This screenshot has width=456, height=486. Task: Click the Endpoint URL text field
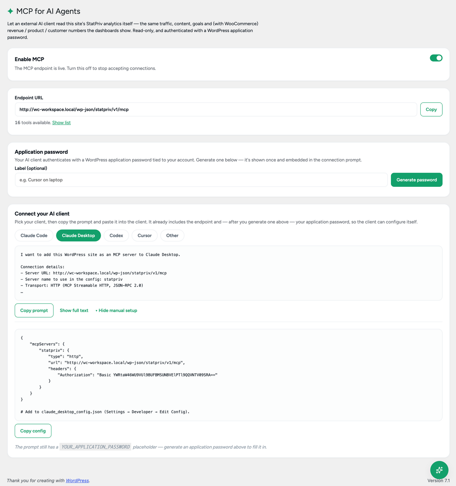(216, 110)
